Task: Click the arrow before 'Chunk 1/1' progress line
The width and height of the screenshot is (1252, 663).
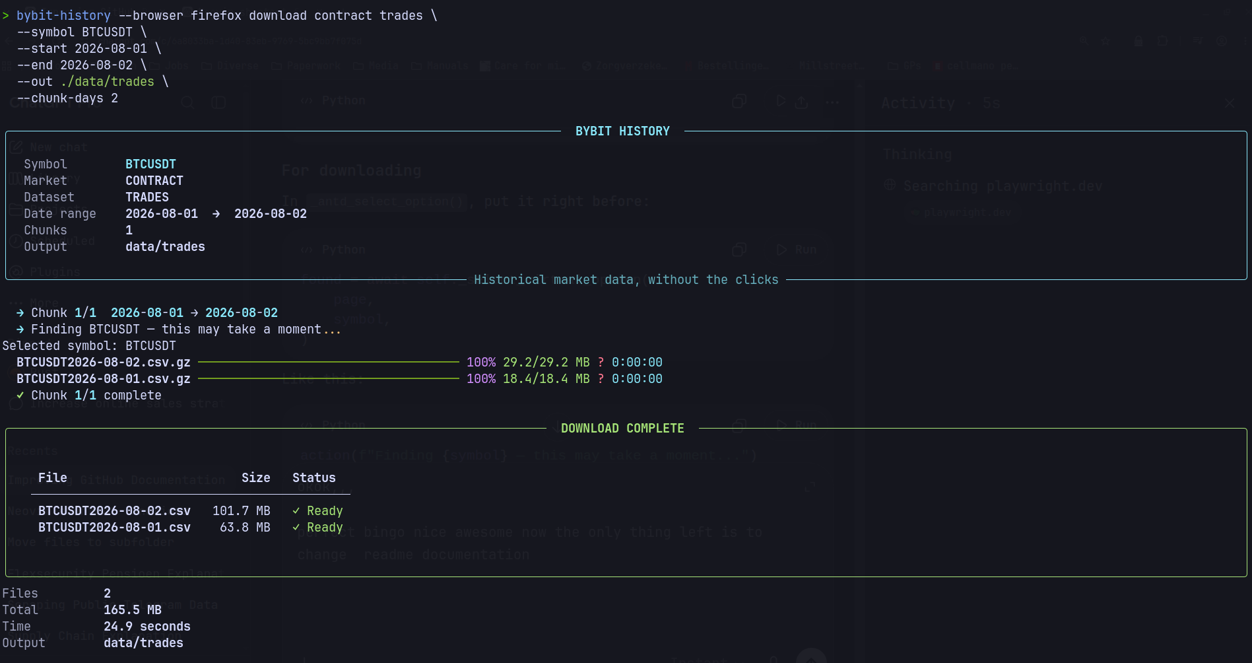Action: [x=20, y=312]
